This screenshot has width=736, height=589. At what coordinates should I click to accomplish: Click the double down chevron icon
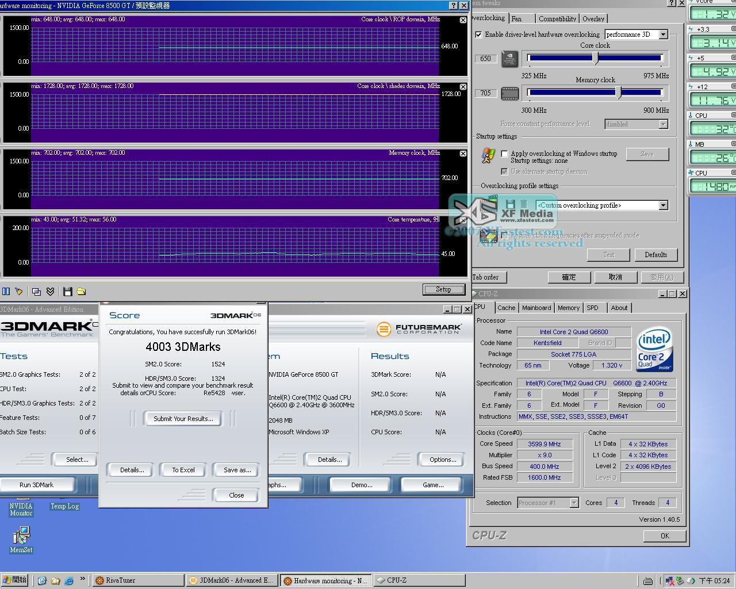coord(51,292)
